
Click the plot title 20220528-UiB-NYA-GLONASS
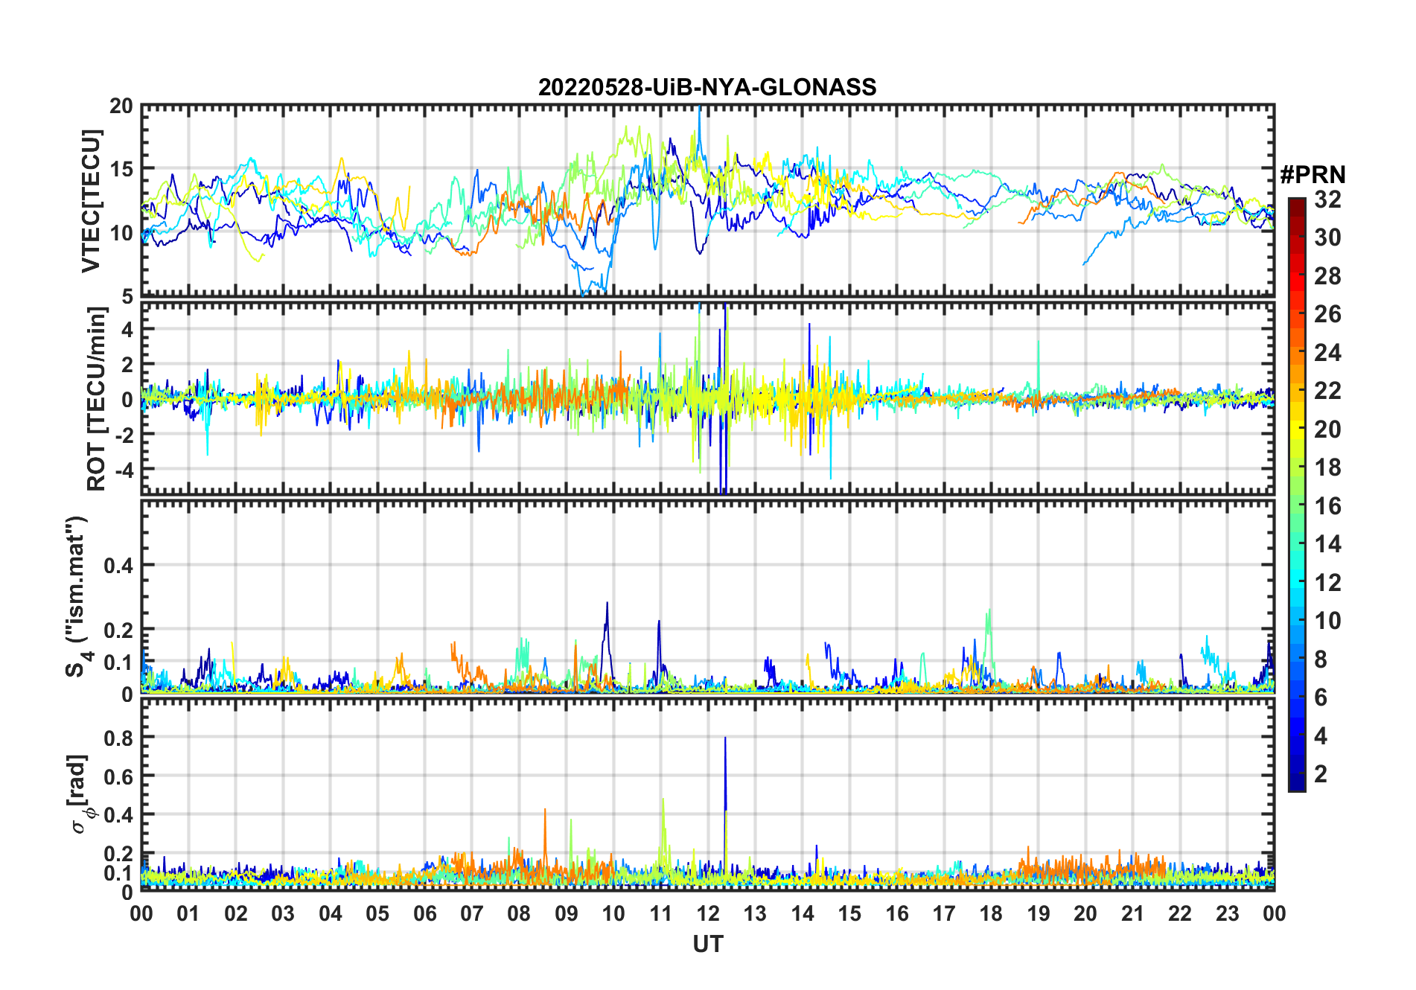pos(707,88)
